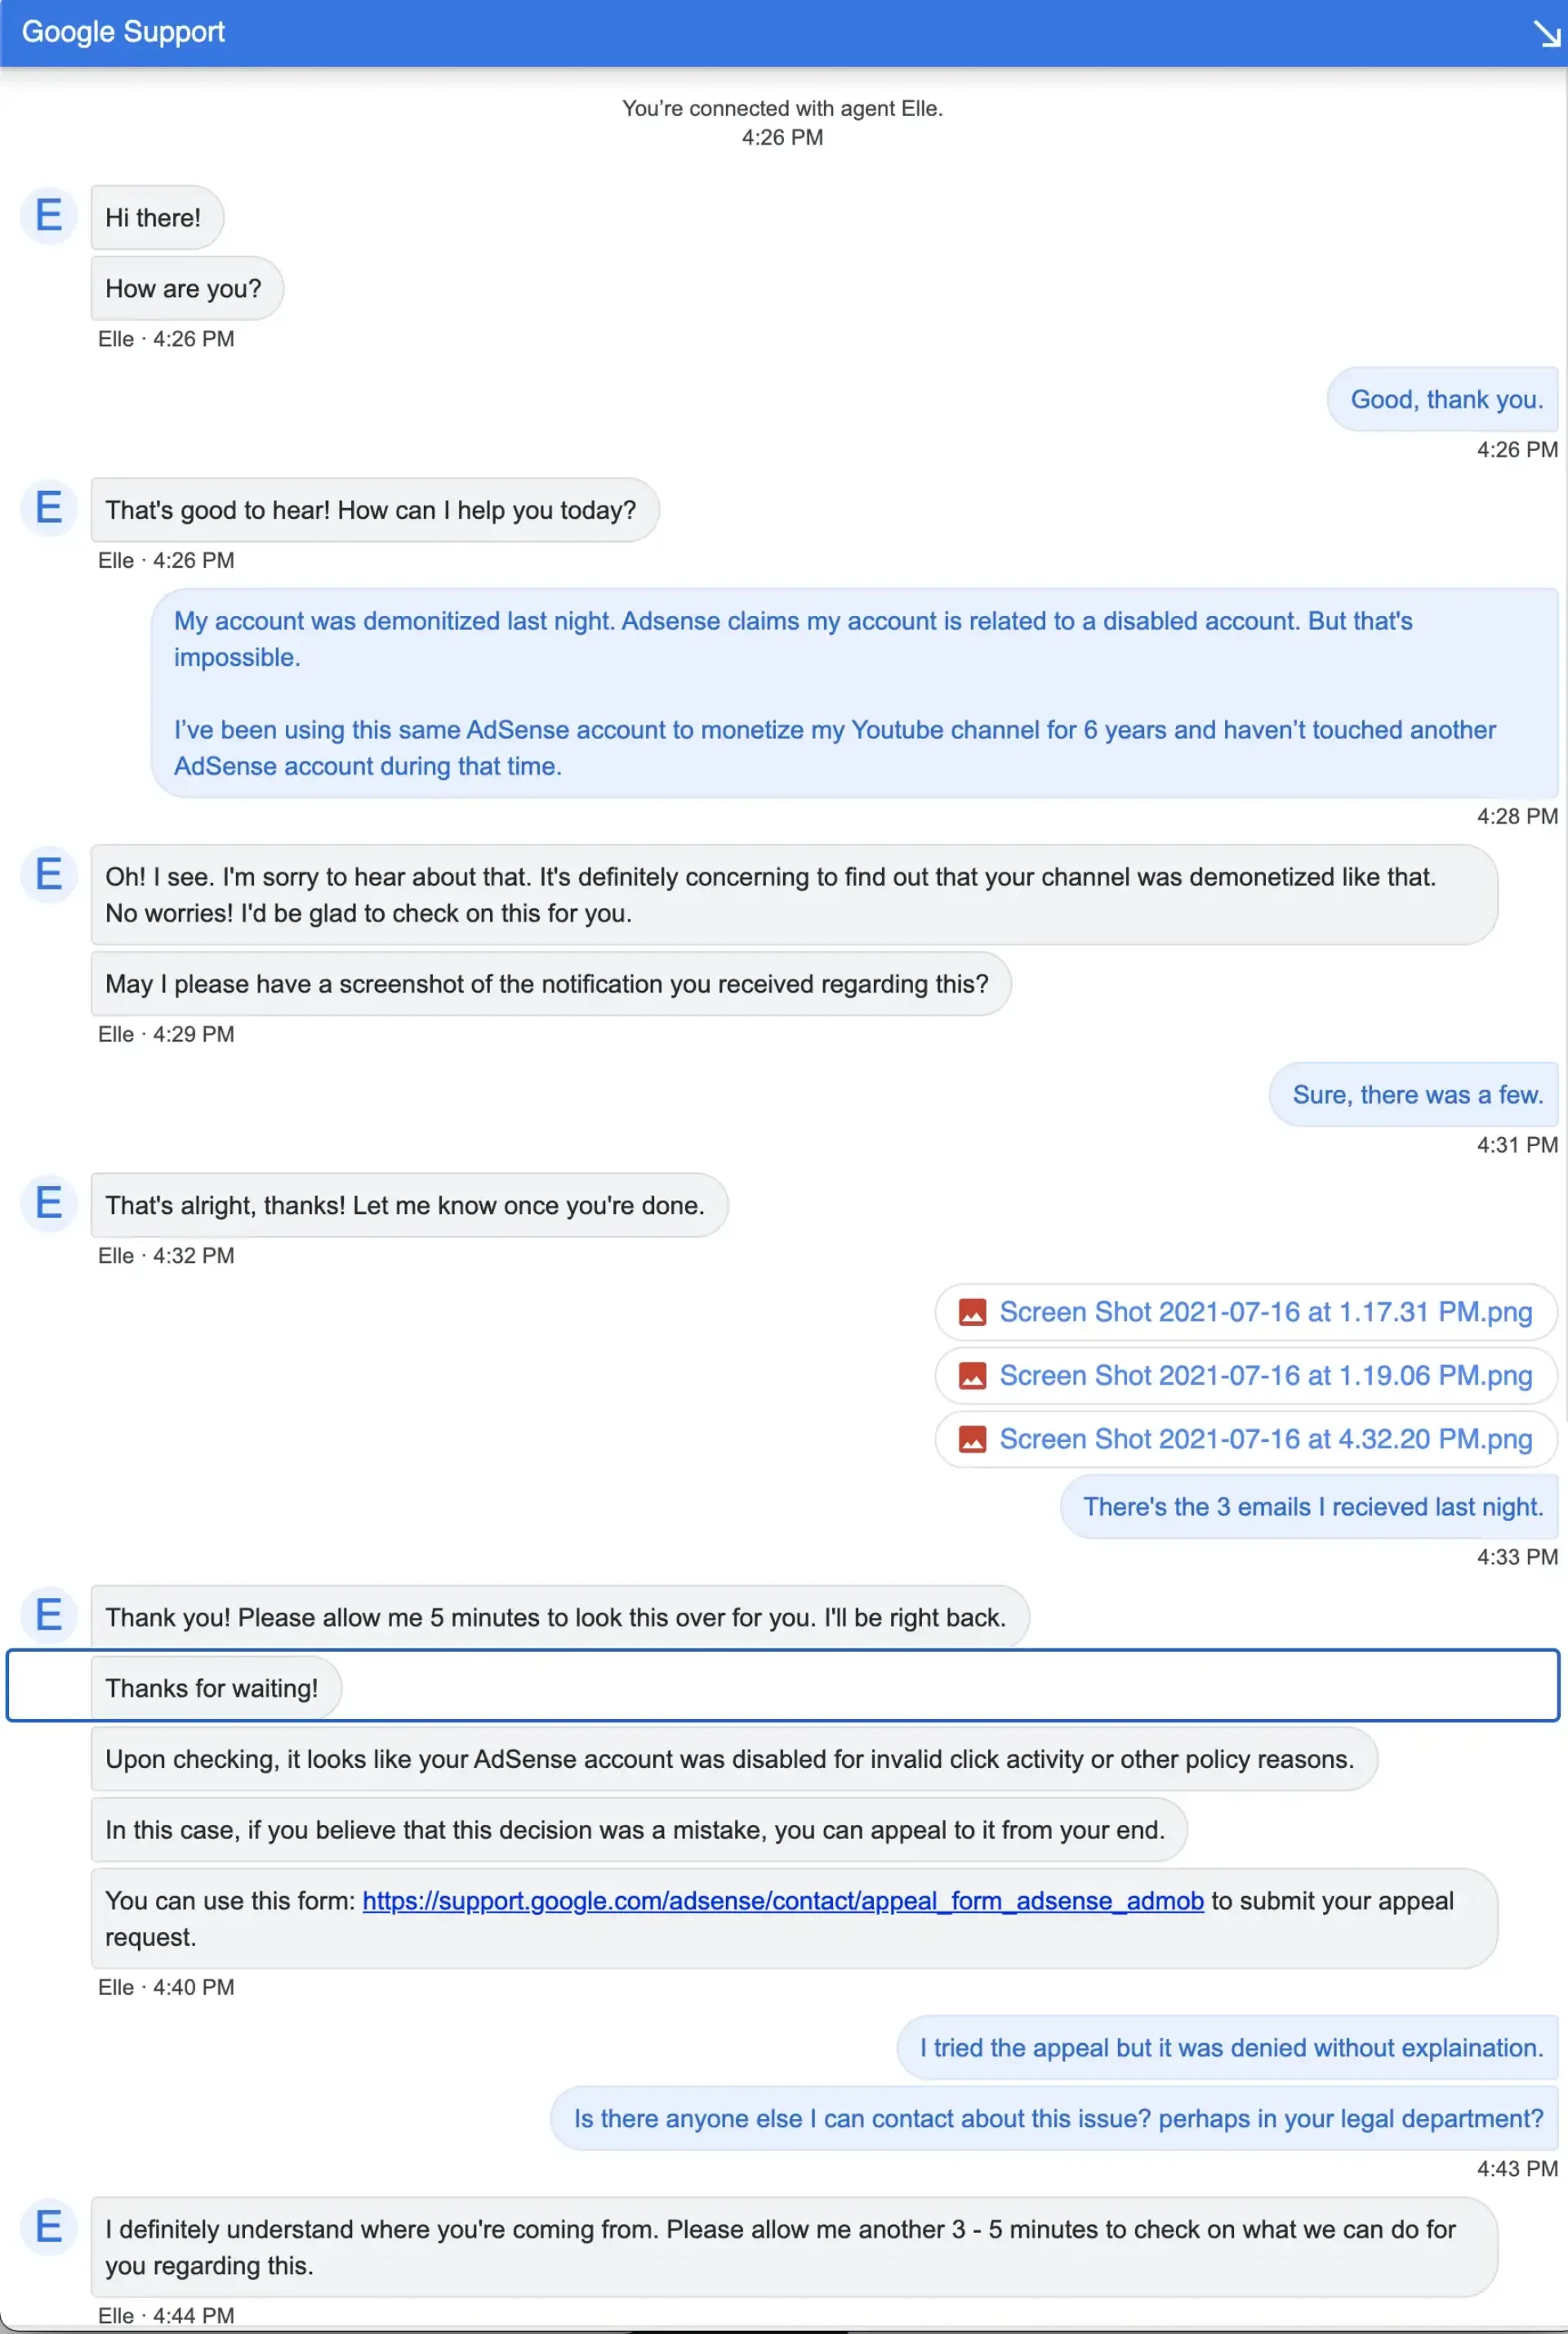
Task: Click the avatar beside 'I definitely understand' message
Action: pos(48,2226)
